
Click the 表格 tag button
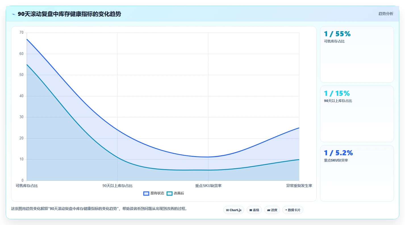pyautogui.click(x=254, y=210)
